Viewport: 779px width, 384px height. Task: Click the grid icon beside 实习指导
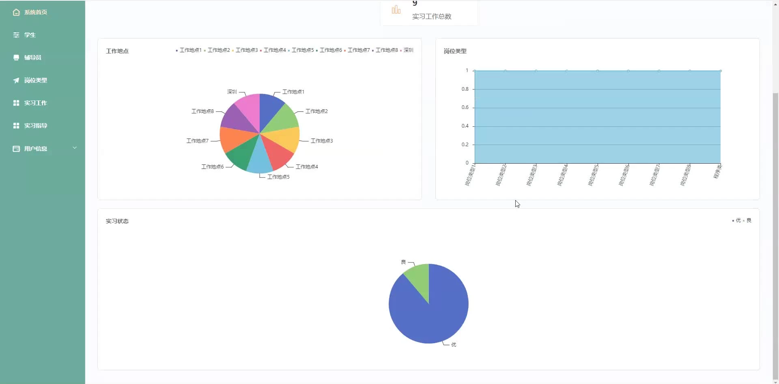click(16, 126)
